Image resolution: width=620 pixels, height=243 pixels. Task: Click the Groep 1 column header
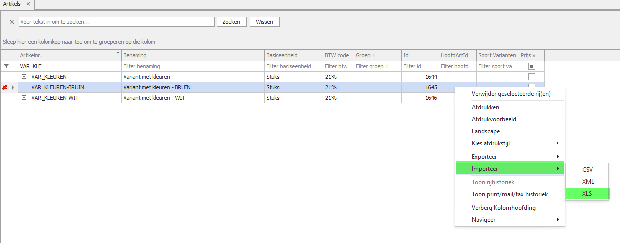pos(377,55)
